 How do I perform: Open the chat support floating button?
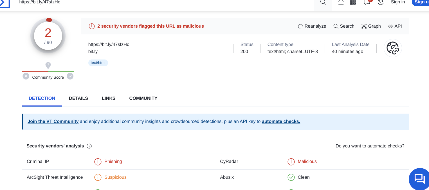(420, 179)
